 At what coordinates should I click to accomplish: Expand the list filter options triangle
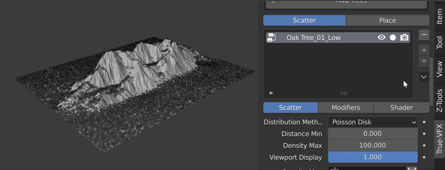[x=271, y=93]
